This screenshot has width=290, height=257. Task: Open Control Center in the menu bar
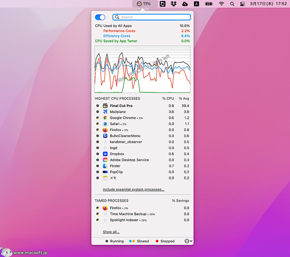tap(242, 4)
